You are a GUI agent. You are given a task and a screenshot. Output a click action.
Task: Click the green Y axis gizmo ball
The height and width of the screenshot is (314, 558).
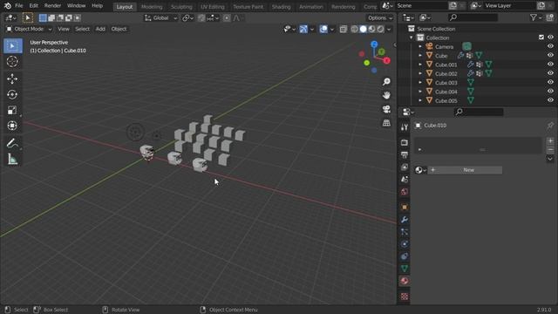(x=382, y=52)
